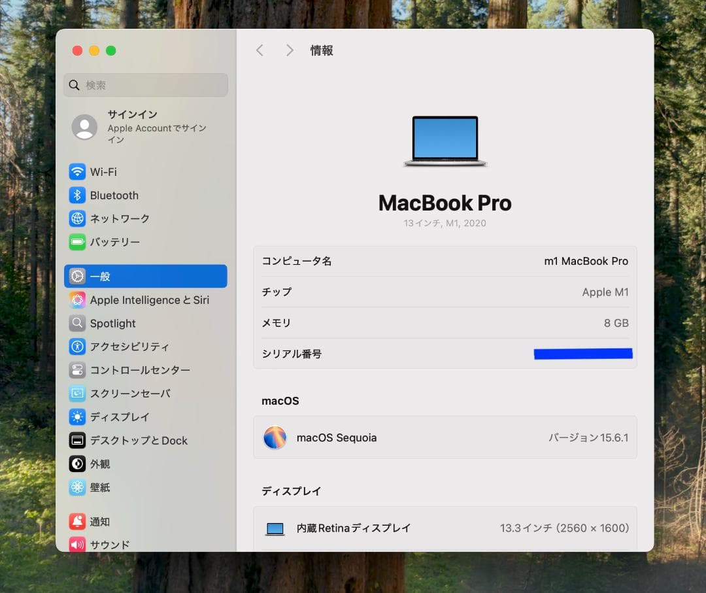Screen dimensions: 706x593
Task: Select Spotlight in the sidebar
Action: 113,323
